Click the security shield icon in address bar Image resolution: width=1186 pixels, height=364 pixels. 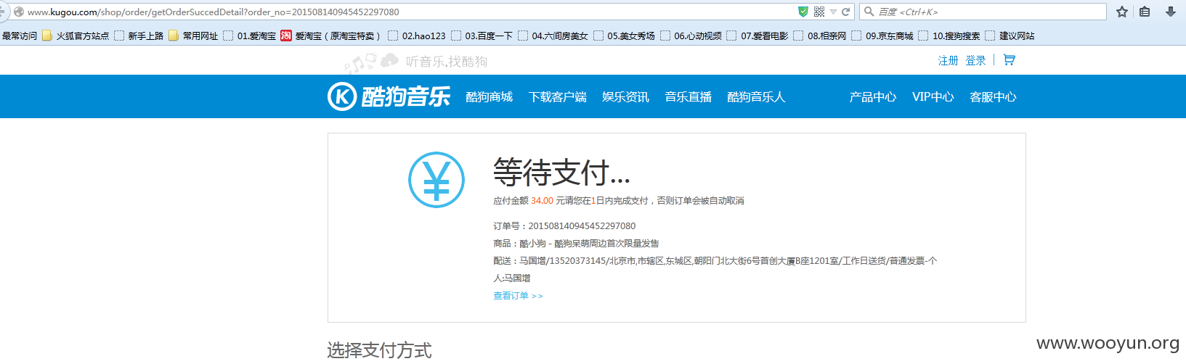coord(803,12)
